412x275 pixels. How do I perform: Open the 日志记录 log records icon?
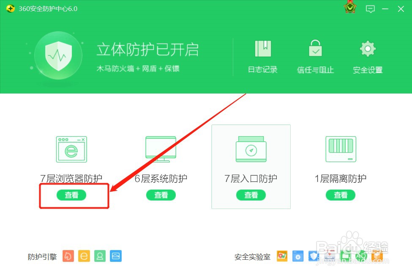coord(263,49)
